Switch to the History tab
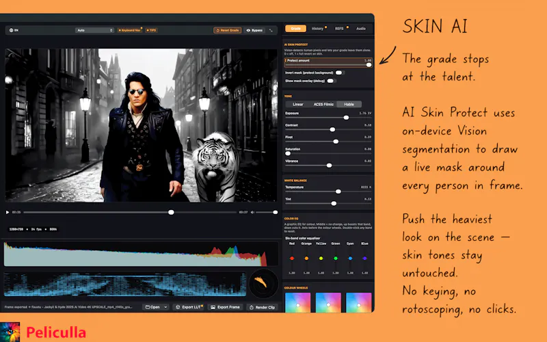547x342 pixels. 317,29
